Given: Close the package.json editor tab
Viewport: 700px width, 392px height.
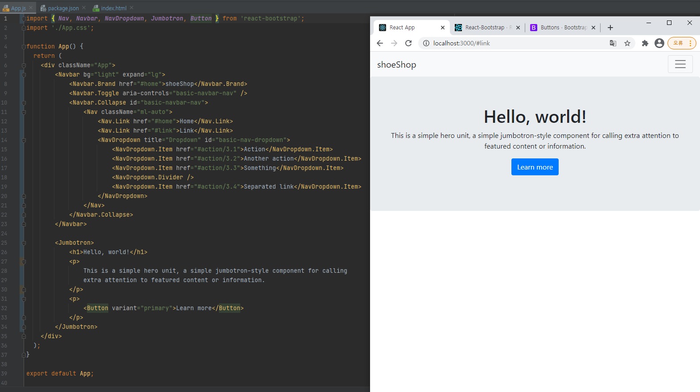Looking at the screenshot, I should tap(84, 8).
